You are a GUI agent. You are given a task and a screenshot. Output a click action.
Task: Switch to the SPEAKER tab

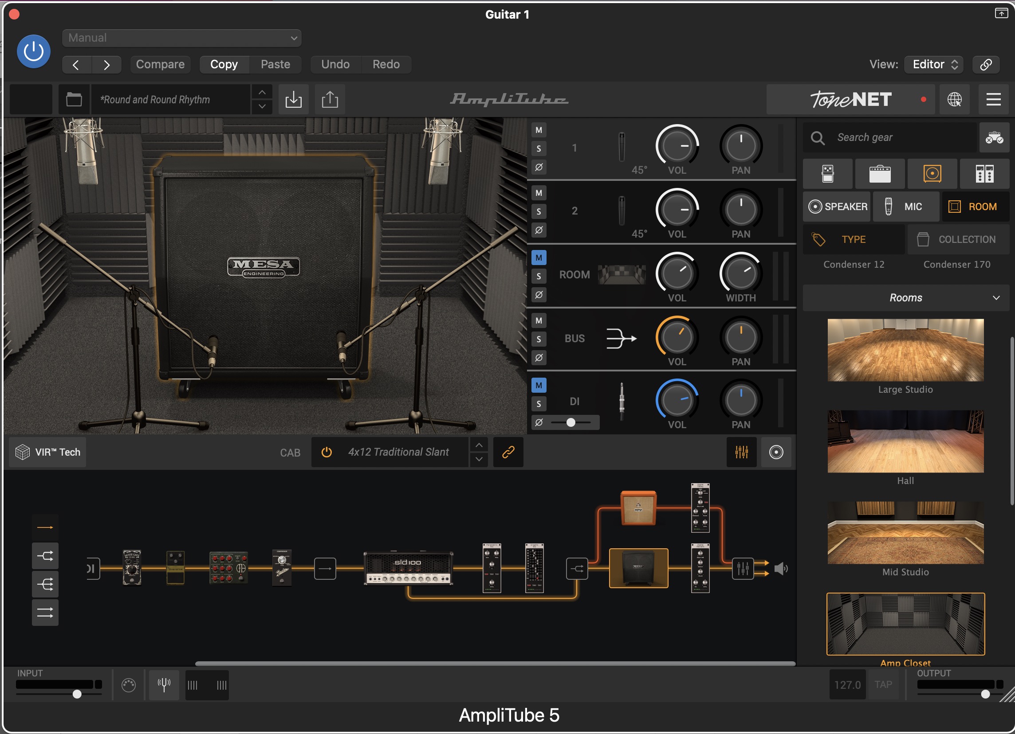tap(837, 207)
